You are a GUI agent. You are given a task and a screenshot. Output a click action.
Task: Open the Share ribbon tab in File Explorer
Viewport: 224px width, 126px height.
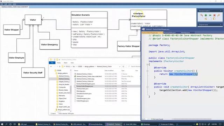[65, 63]
